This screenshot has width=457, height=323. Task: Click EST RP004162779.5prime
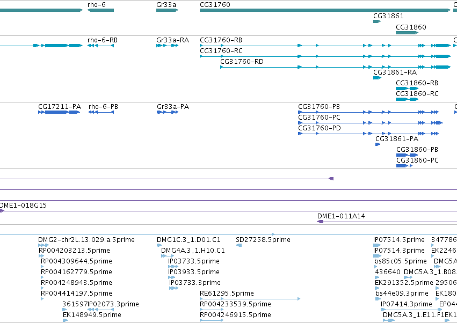pyautogui.click(x=42, y=277)
